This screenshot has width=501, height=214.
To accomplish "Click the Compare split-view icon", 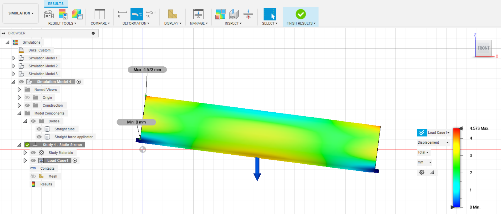I will (100, 14).
